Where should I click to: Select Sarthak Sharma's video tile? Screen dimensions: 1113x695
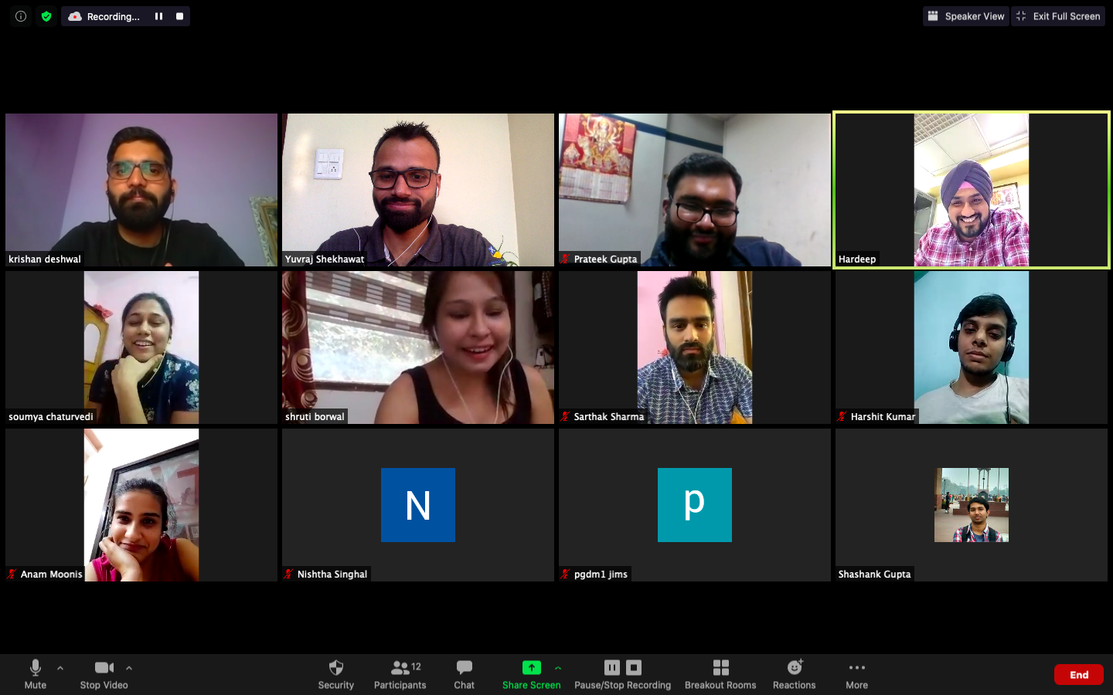[695, 347]
